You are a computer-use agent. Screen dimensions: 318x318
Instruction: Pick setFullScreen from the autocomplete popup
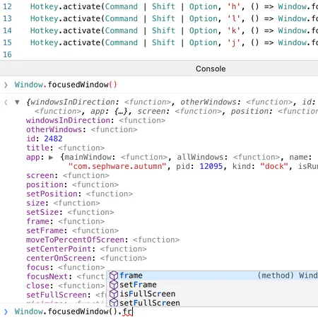pos(212,302)
